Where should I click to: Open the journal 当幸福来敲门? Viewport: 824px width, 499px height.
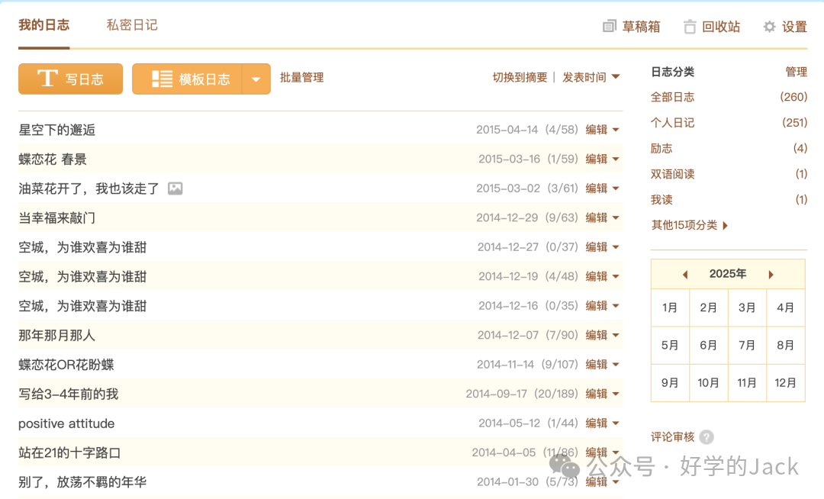56,218
